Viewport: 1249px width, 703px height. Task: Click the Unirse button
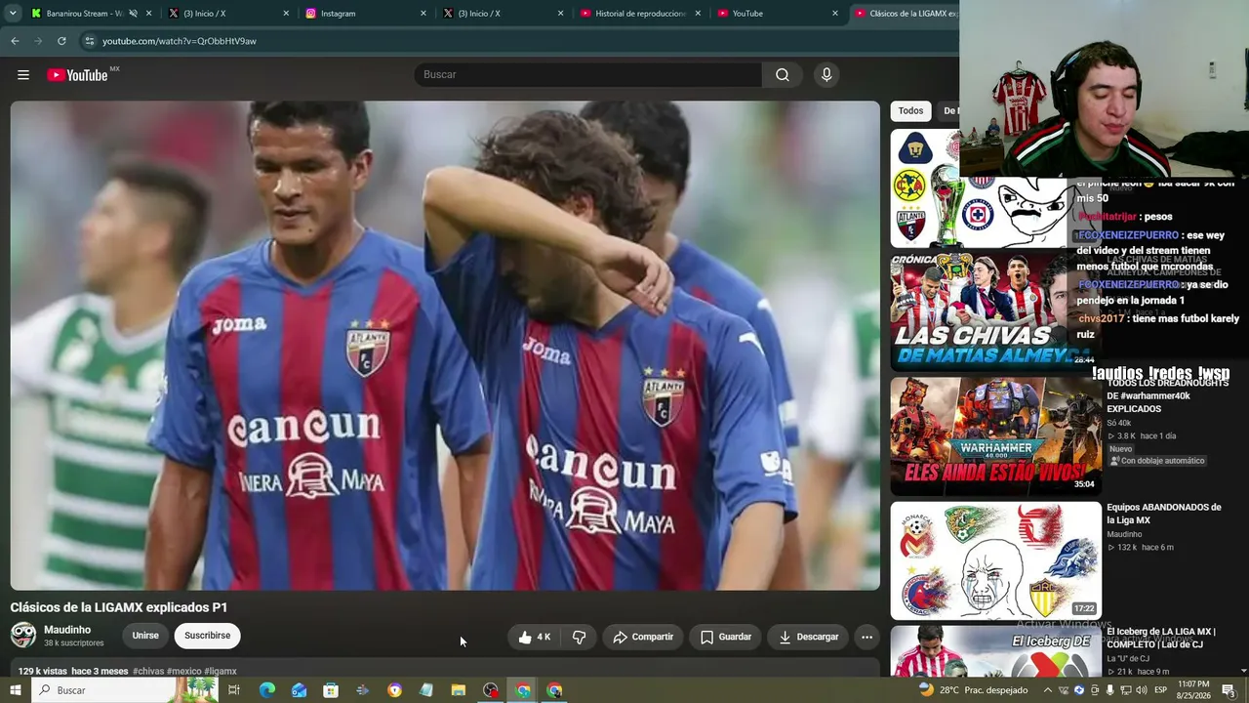145,636
